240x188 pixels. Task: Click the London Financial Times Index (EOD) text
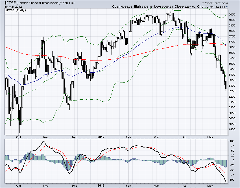coord(42,3)
